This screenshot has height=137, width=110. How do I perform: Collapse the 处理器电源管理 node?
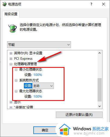[x=11, y=64]
